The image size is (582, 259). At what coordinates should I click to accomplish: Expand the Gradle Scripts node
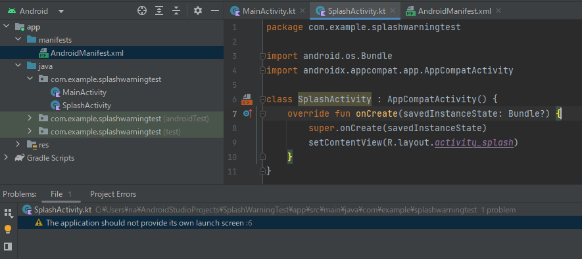tap(6, 157)
